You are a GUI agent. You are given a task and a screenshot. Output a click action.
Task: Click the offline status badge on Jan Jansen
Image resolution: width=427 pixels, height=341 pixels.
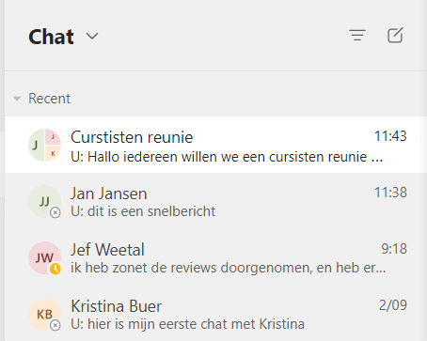(x=55, y=212)
